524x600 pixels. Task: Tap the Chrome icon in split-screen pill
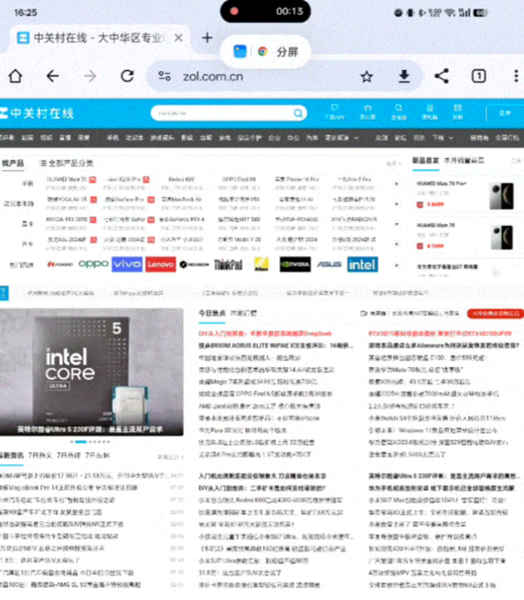click(262, 51)
